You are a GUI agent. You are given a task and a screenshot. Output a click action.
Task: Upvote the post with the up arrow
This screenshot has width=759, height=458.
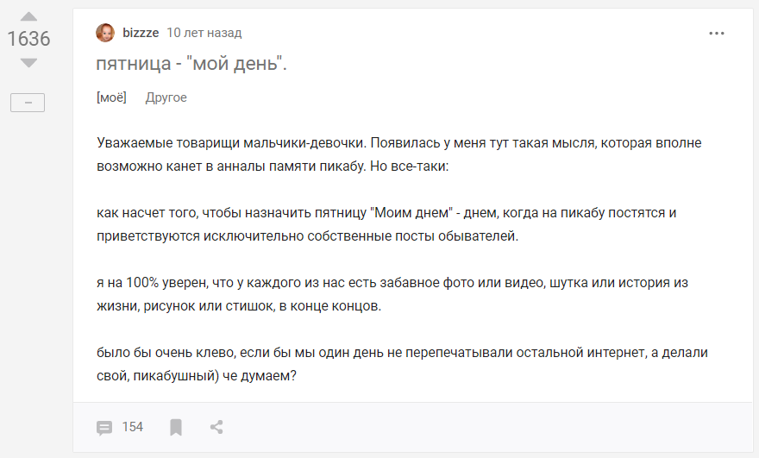click(x=28, y=17)
